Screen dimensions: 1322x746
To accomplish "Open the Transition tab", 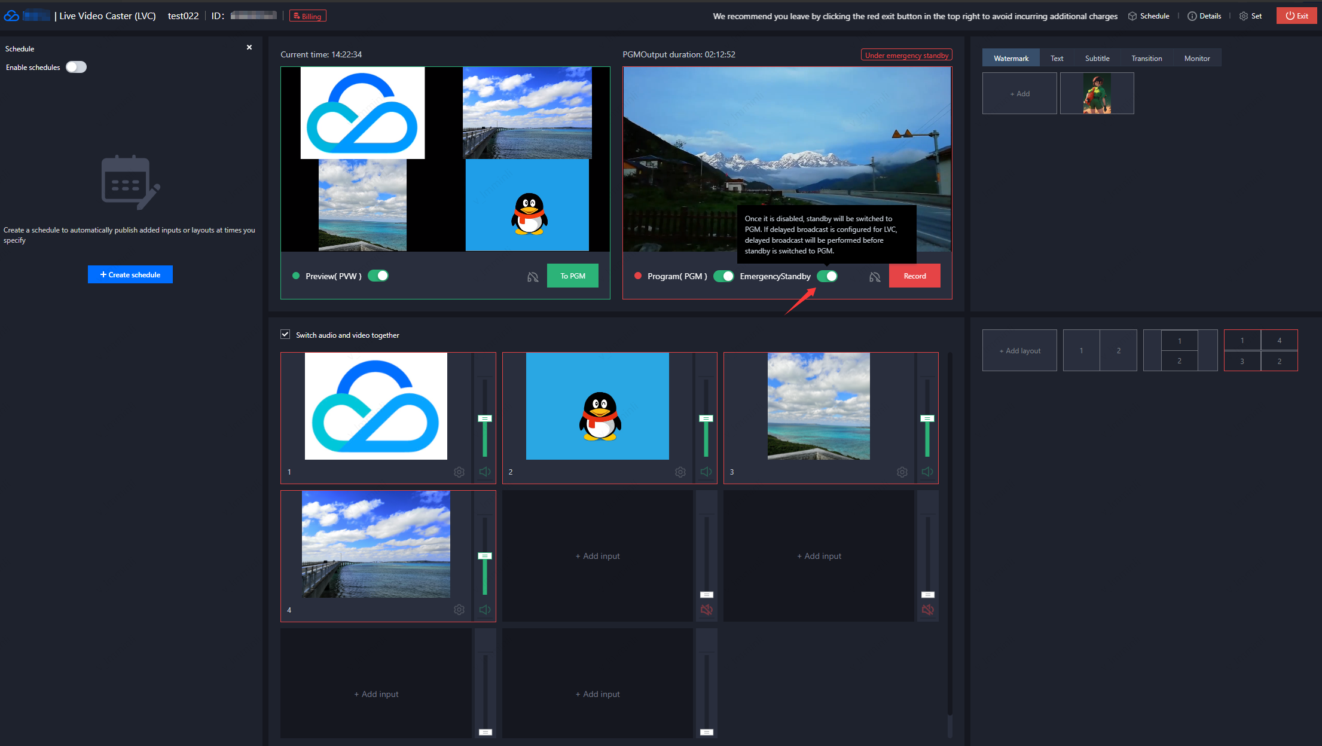I will (1146, 58).
